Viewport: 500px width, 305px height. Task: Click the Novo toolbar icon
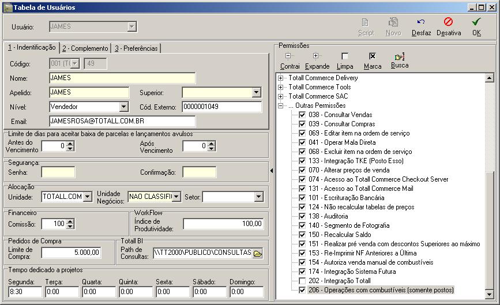[393, 22]
